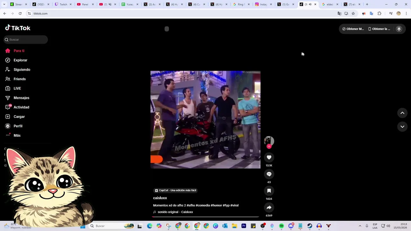Reload the page

[x=20, y=13]
